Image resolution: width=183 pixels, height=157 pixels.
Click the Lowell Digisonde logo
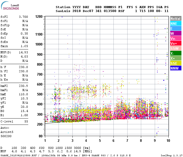[10, 6]
